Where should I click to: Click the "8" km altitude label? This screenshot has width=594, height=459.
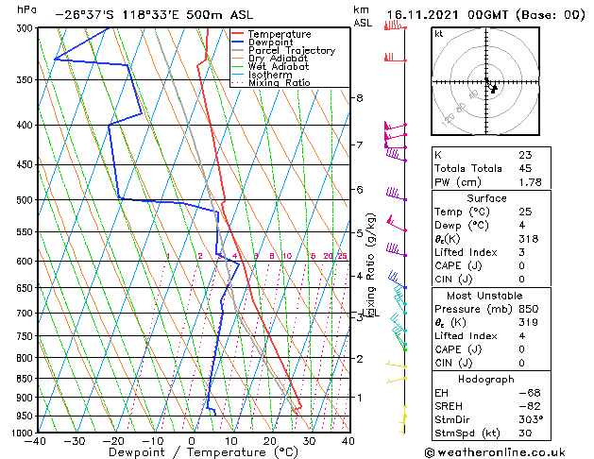point(360,98)
